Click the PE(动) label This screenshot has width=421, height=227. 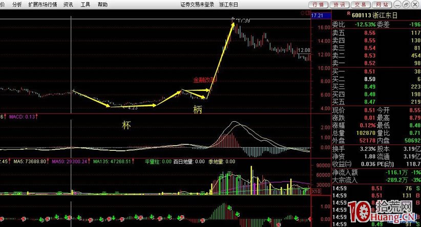point(385,164)
